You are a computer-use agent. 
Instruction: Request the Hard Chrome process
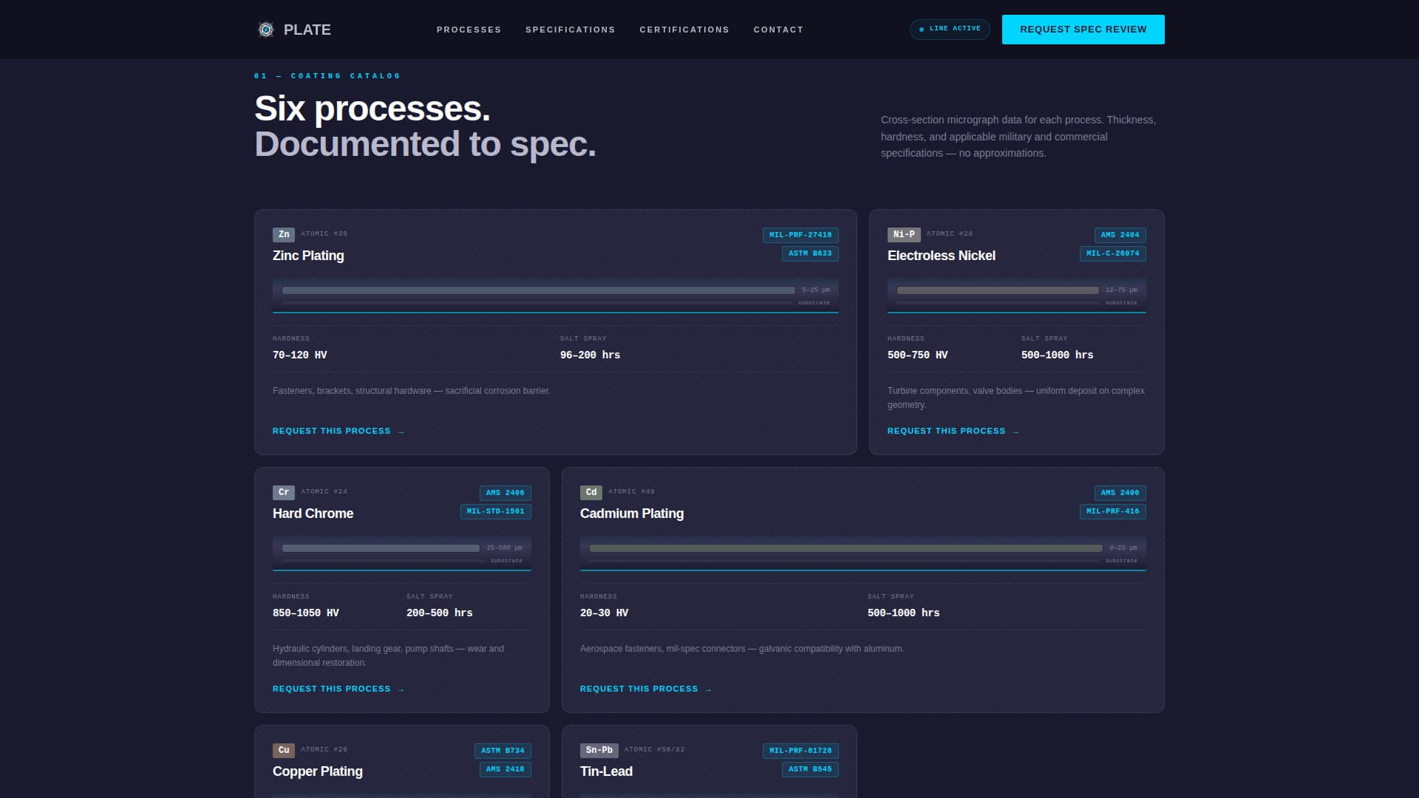pos(338,689)
